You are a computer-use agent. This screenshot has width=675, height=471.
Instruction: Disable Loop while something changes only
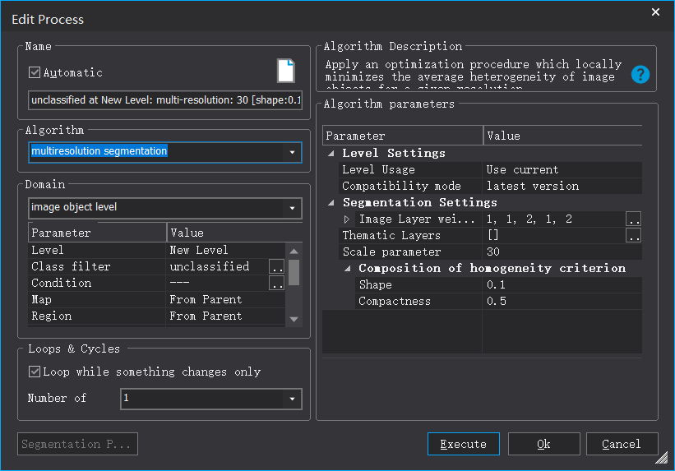point(35,372)
